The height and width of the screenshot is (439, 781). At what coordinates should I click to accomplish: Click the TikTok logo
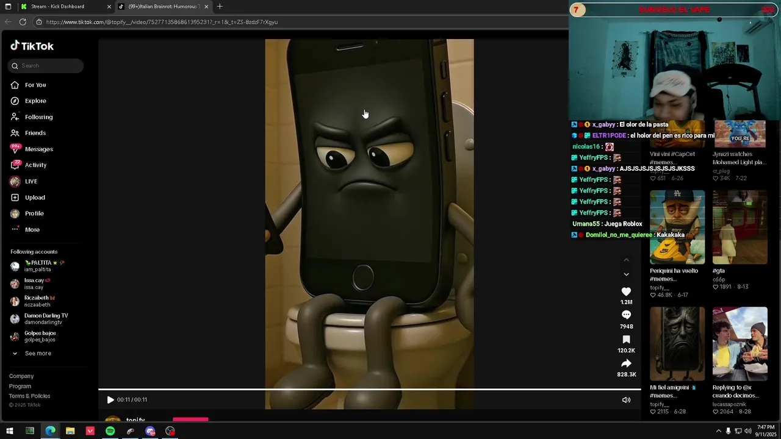[32, 46]
